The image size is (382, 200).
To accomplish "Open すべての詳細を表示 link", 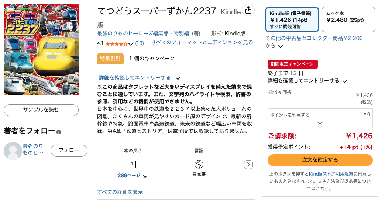I will coord(120,192).
